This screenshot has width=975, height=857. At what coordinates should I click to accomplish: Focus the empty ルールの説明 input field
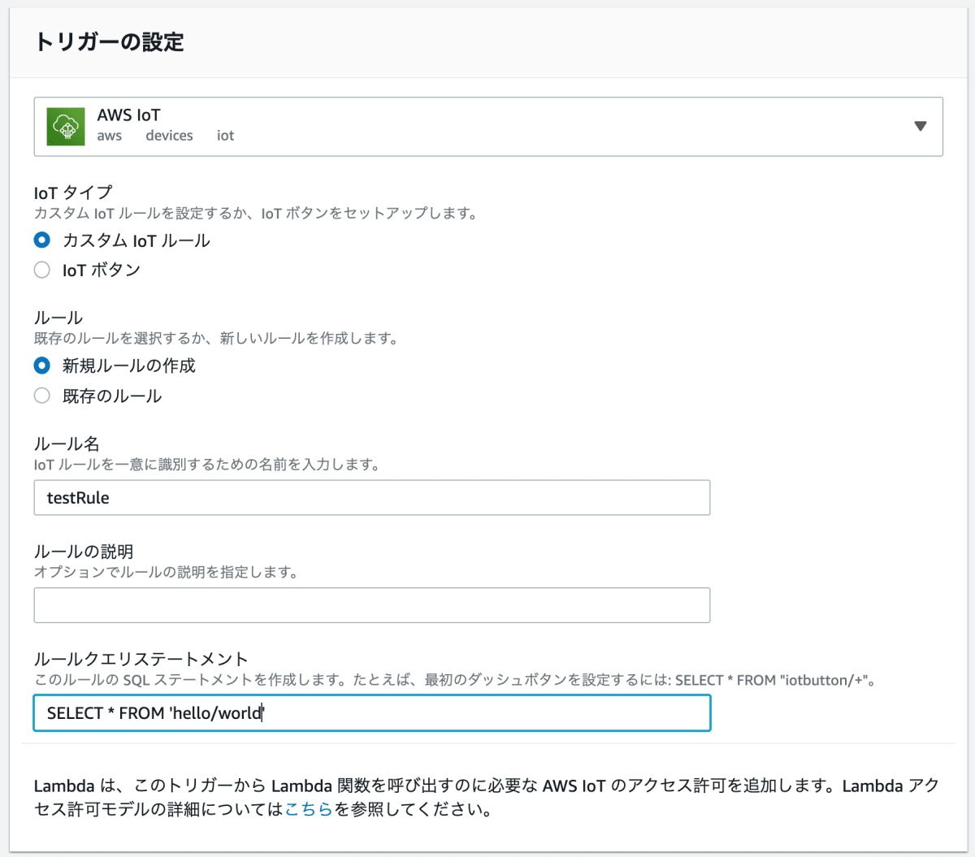pos(372,605)
